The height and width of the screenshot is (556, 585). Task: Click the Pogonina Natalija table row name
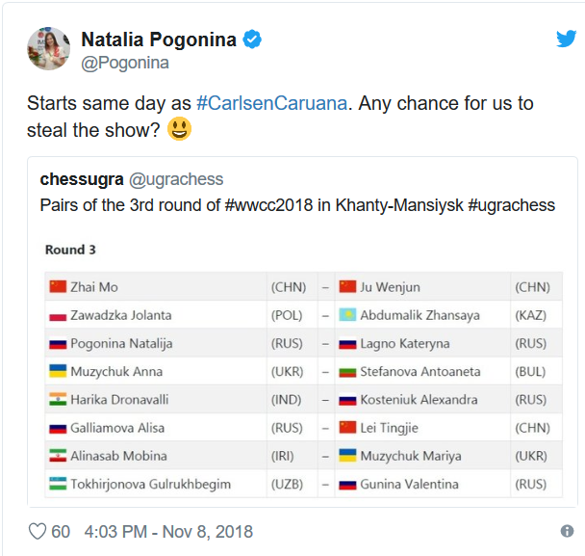click(121, 343)
